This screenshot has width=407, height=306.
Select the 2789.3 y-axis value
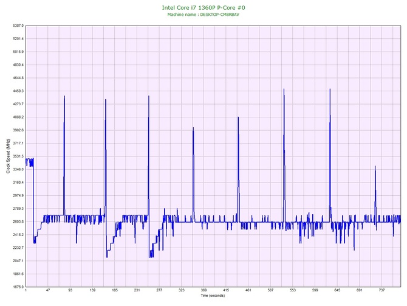[x=18, y=209]
